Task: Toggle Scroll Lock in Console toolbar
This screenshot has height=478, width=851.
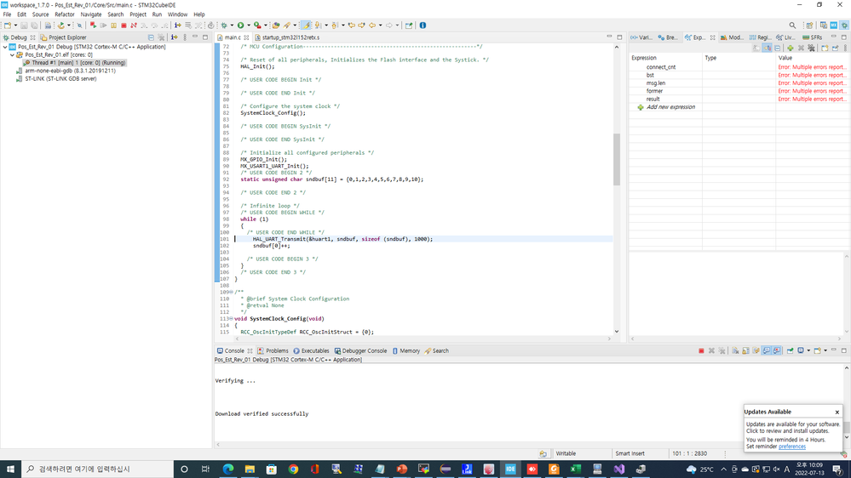Action: pos(745,350)
